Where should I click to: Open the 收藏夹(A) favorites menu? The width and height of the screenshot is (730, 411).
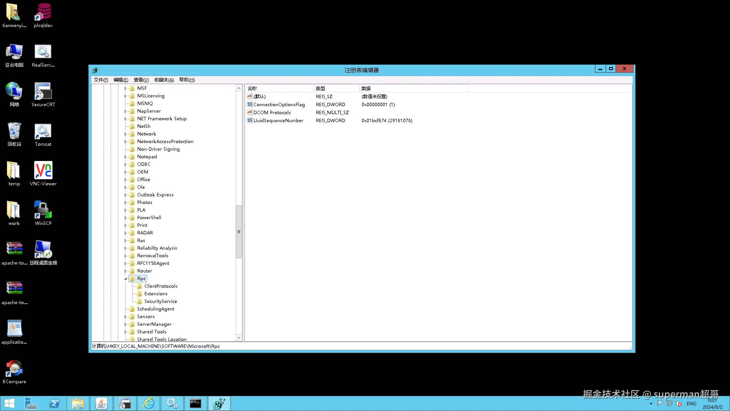164,80
